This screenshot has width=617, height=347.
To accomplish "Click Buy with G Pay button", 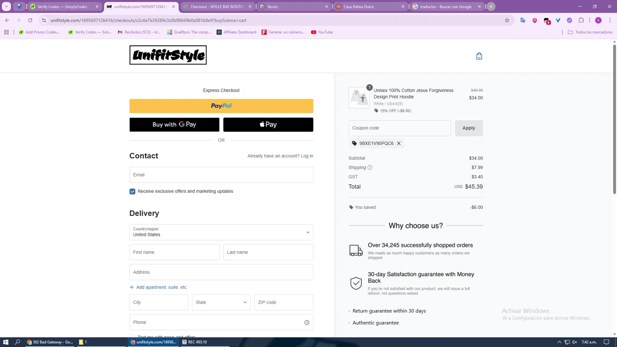I will pyautogui.click(x=174, y=125).
